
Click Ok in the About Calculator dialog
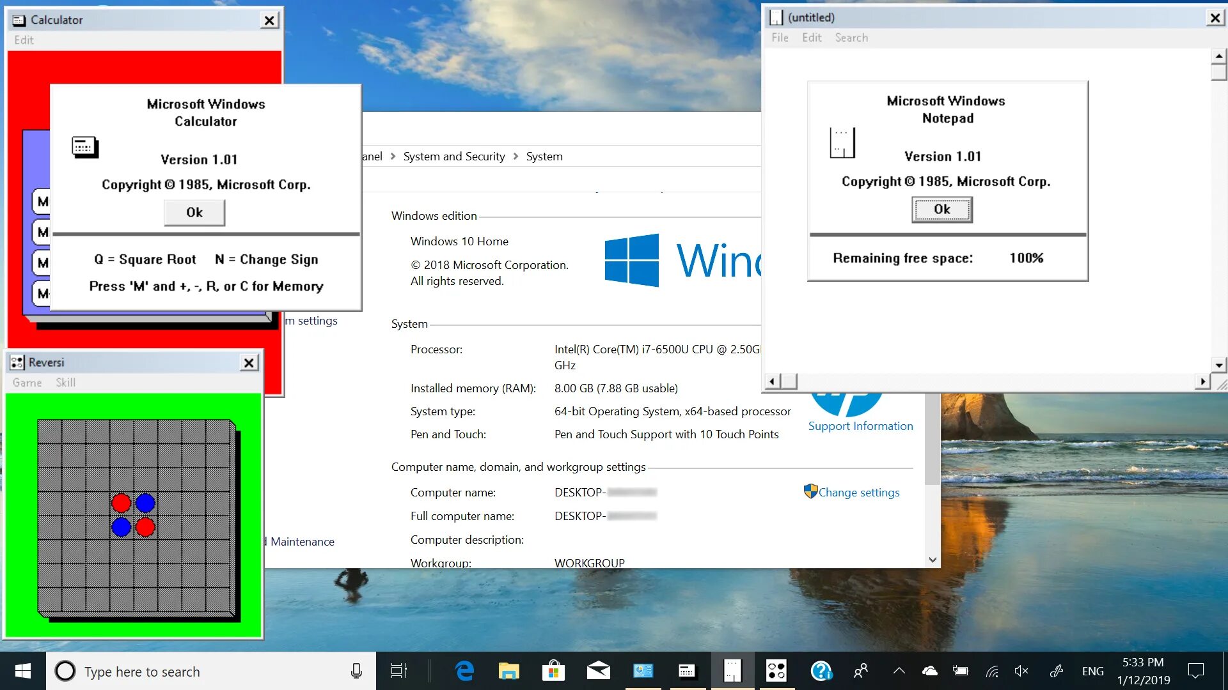point(194,213)
